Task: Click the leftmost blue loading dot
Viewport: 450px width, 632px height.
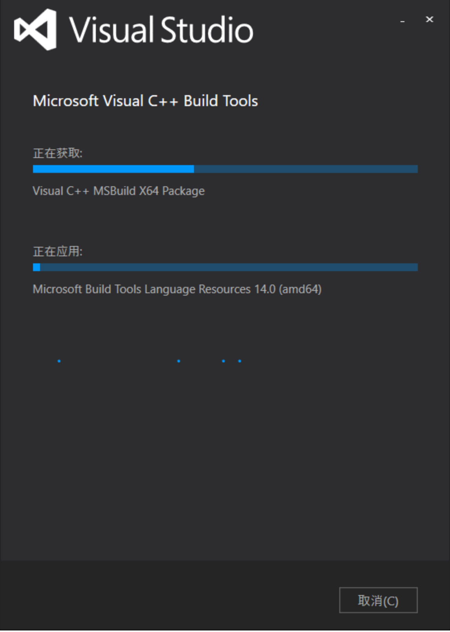Action: point(59,361)
